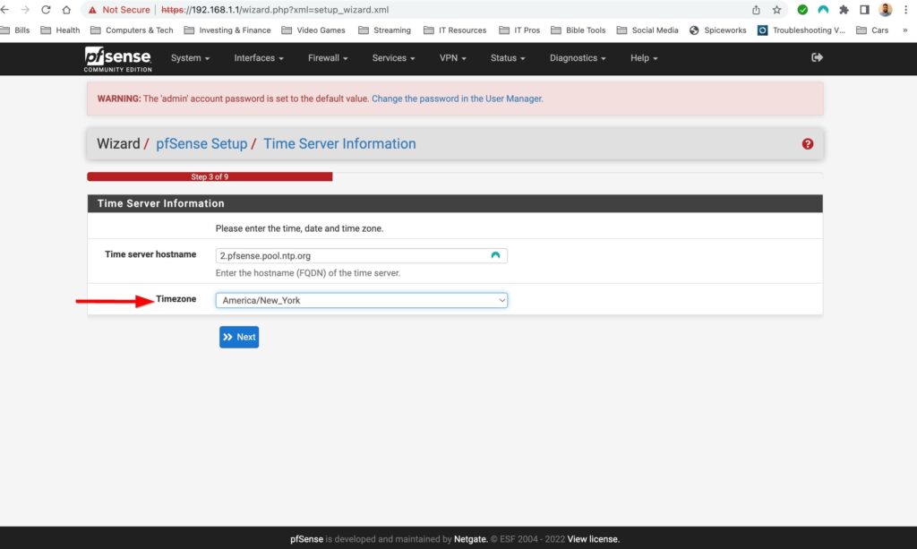
Task: Open the IT Pros bookmark folder
Action: [x=519, y=30]
